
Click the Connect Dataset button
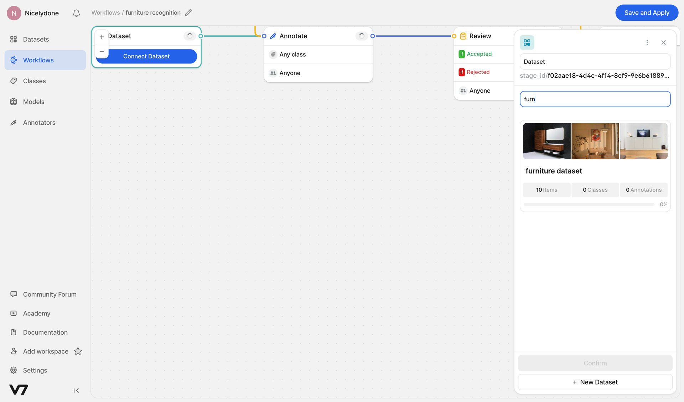coord(146,56)
